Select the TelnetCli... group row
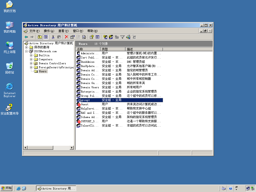The image size is (256, 192). coord(119,125)
